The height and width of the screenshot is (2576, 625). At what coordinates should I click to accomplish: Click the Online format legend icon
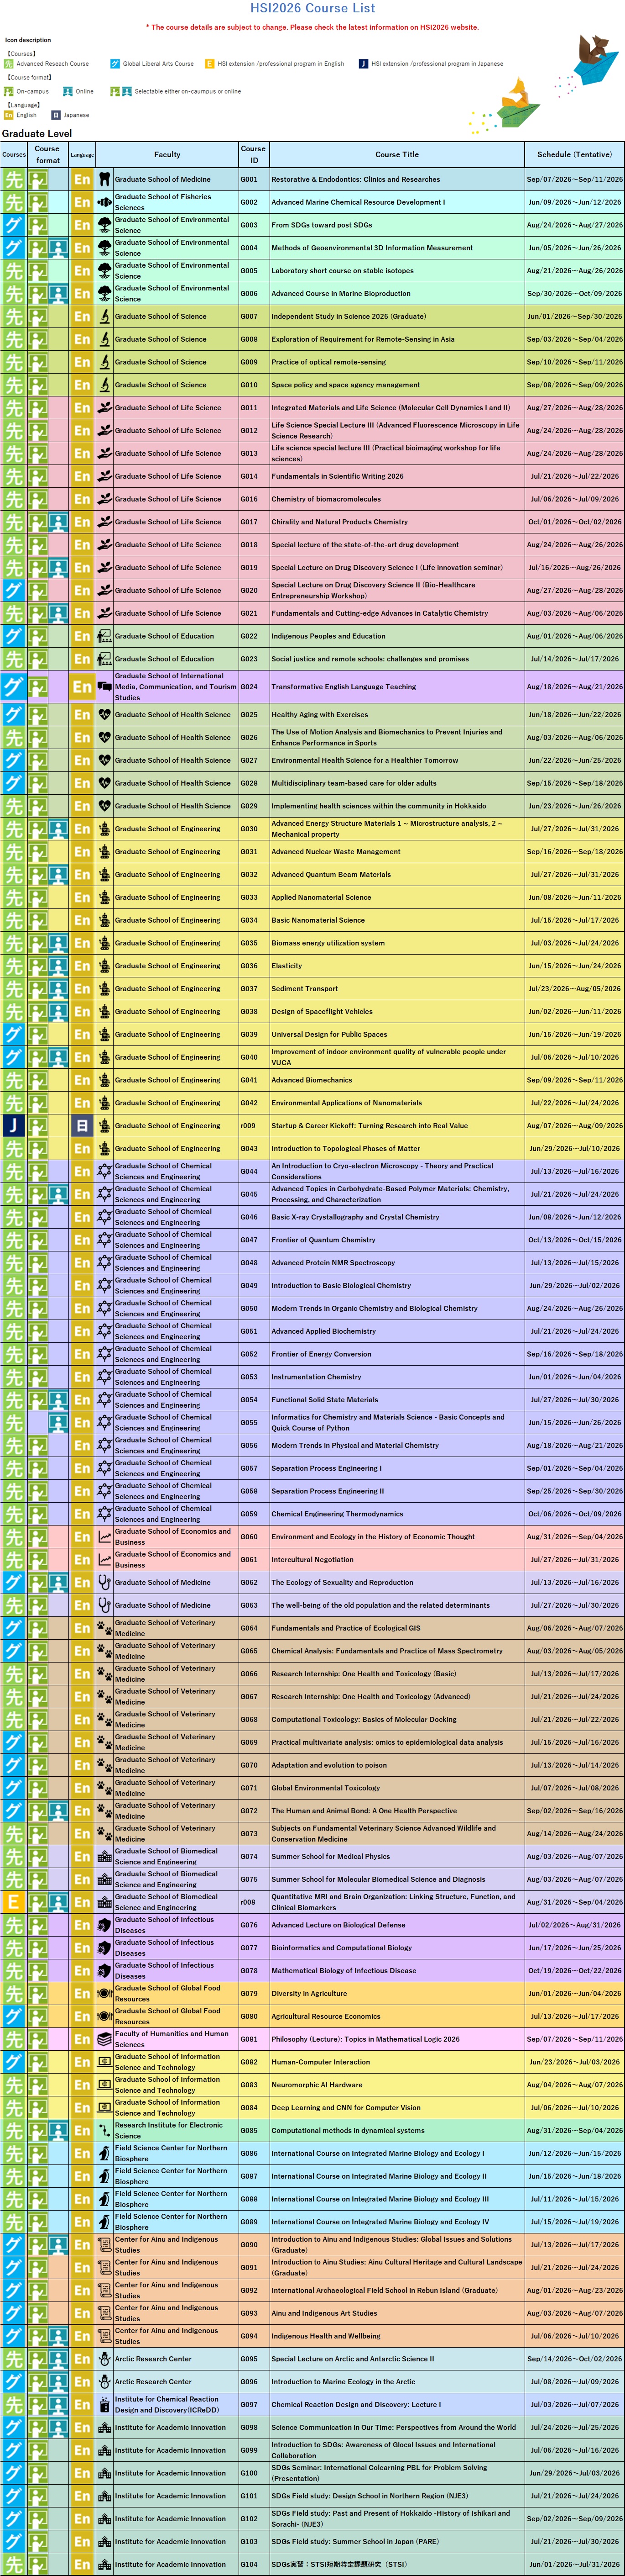pos(67,91)
